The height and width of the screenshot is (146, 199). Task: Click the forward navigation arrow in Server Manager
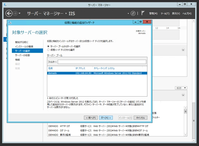click(x=15, y=13)
